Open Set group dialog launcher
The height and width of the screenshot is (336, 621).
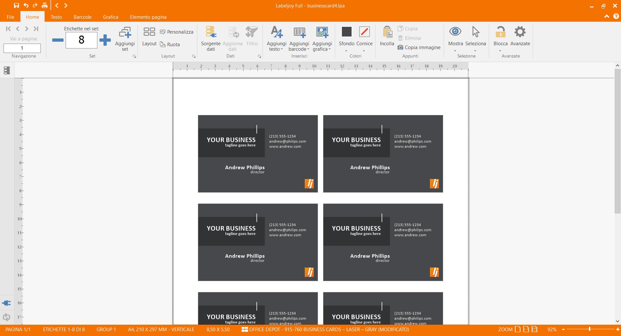(134, 56)
